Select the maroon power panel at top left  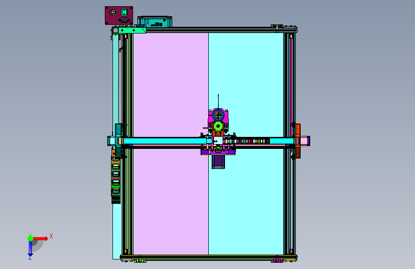click(119, 16)
